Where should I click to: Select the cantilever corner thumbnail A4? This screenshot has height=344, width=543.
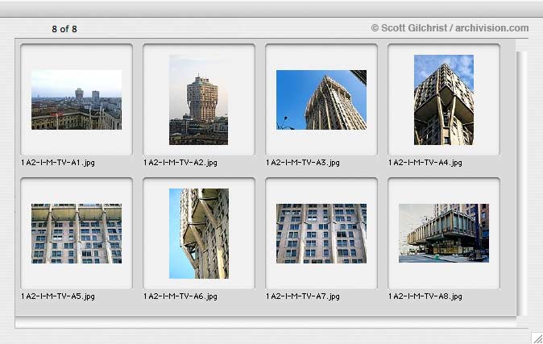(444, 100)
